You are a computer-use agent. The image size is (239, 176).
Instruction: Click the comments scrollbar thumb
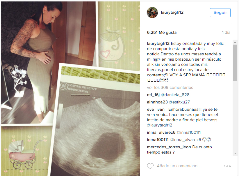[x=235, y=63]
